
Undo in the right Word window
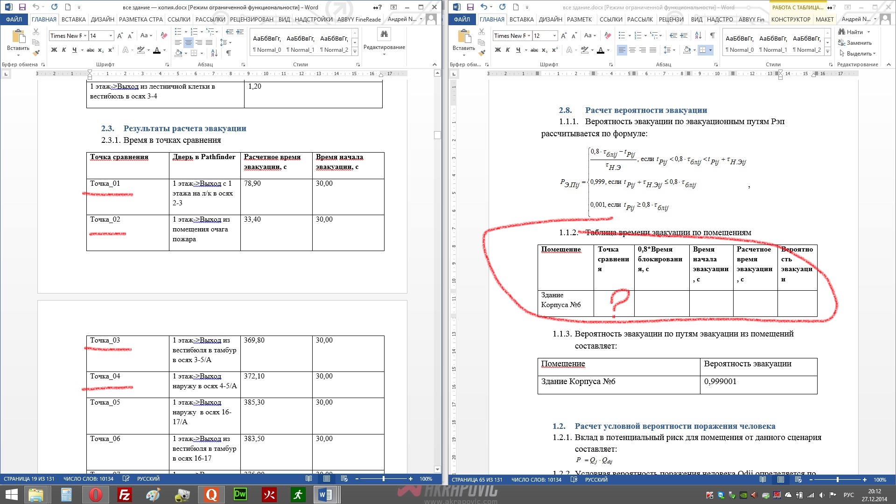coord(484,7)
